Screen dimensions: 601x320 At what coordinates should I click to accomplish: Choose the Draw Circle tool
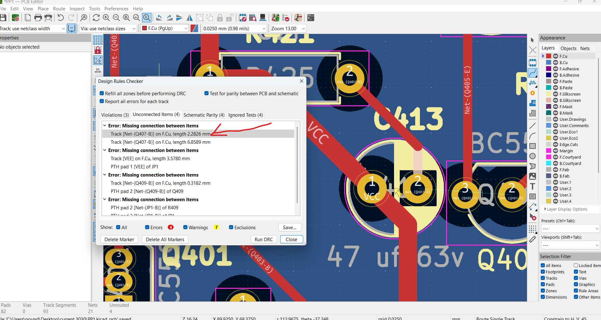click(x=533, y=156)
